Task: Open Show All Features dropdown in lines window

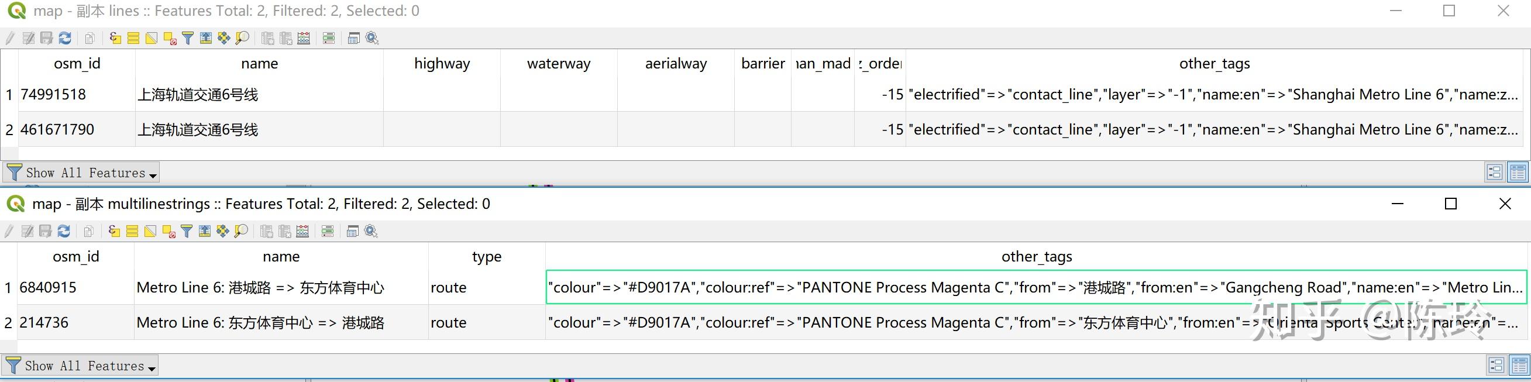Action: click(x=81, y=173)
